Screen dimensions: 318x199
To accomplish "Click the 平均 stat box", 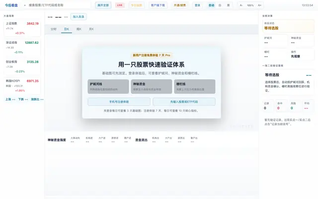I will pos(308,106).
